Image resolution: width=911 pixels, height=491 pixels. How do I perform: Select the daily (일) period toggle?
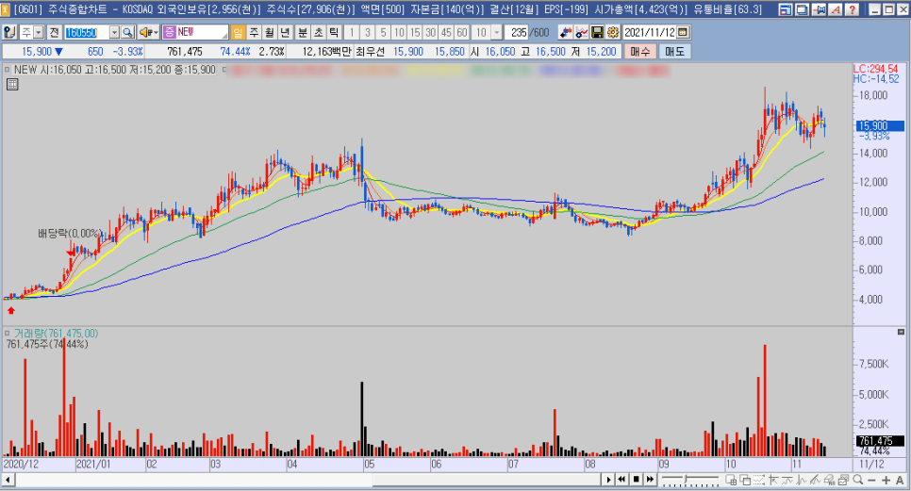pyautogui.click(x=238, y=32)
